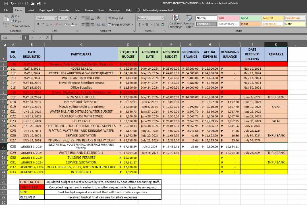Viewport: 307px width, 205px height.
Task: Open Merge & Center dropdown arrow
Action: pos(132,24)
